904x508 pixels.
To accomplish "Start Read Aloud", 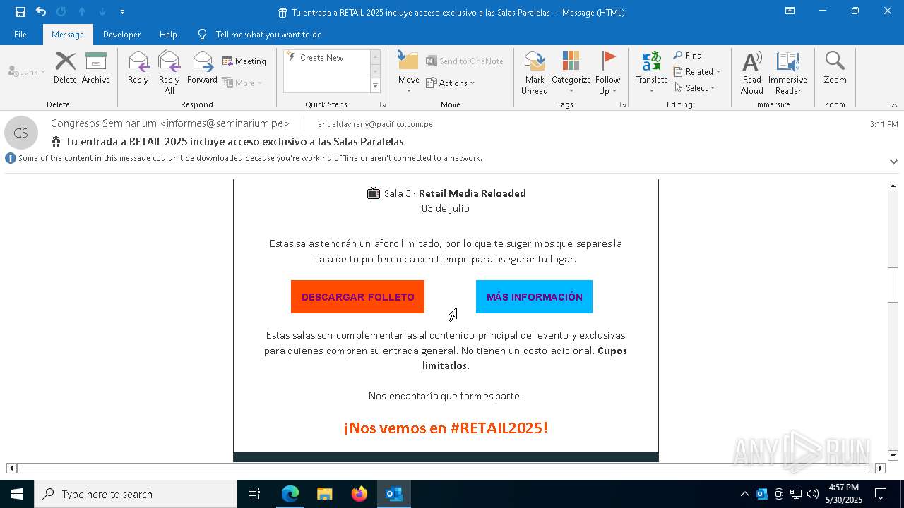I will (x=752, y=72).
